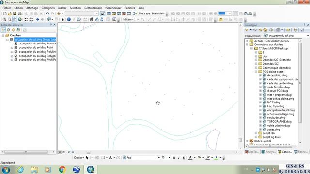The width and height of the screenshot is (310, 174).
Task: Collapse the Couches data frame node
Action: coord(3,35)
